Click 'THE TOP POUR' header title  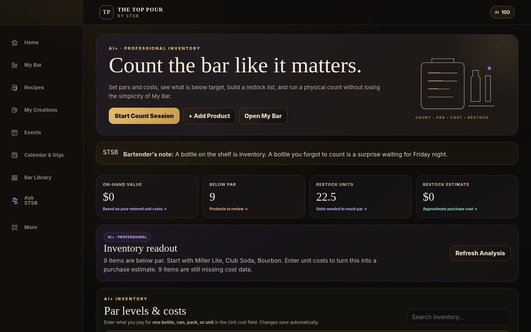(140, 10)
